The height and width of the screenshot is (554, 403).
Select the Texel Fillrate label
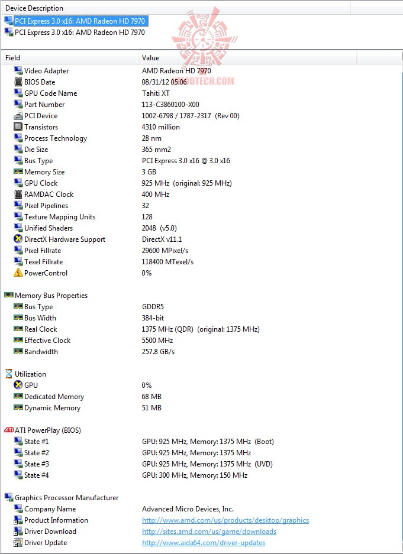pyautogui.click(x=43, y=262)
